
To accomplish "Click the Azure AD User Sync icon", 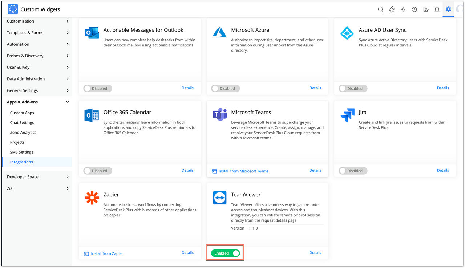I will click(x=347, y=32).
